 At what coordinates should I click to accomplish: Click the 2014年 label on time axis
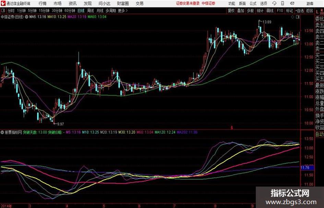(7, 206)
